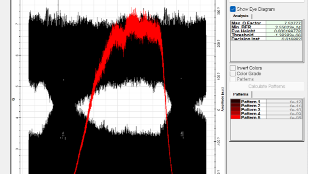Select the Max. Q Factor row label
This screenshot has height=174, width=310.
[x=248, y=23]
